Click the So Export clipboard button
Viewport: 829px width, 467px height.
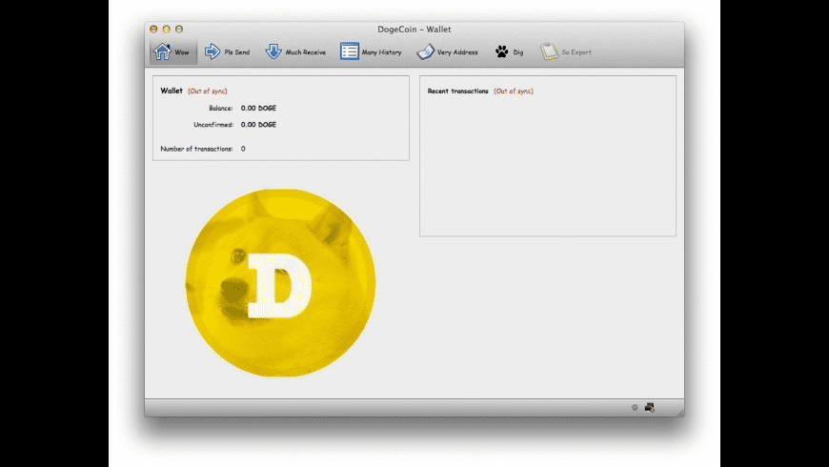click(x=565, y=51)
